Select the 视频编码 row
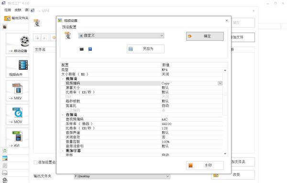Screen dimensions: 287x183 (142, 83)
